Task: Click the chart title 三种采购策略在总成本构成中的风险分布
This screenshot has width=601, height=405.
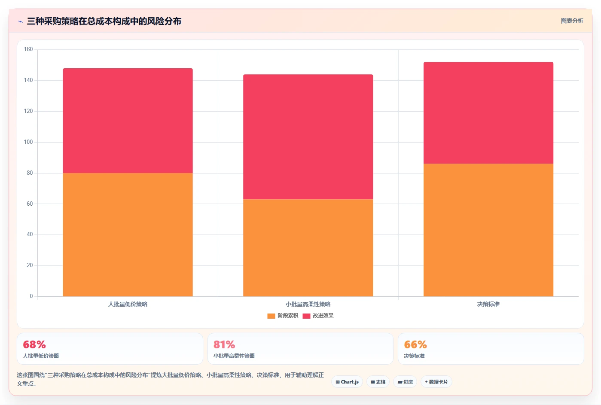Action: tap(104, 21)
